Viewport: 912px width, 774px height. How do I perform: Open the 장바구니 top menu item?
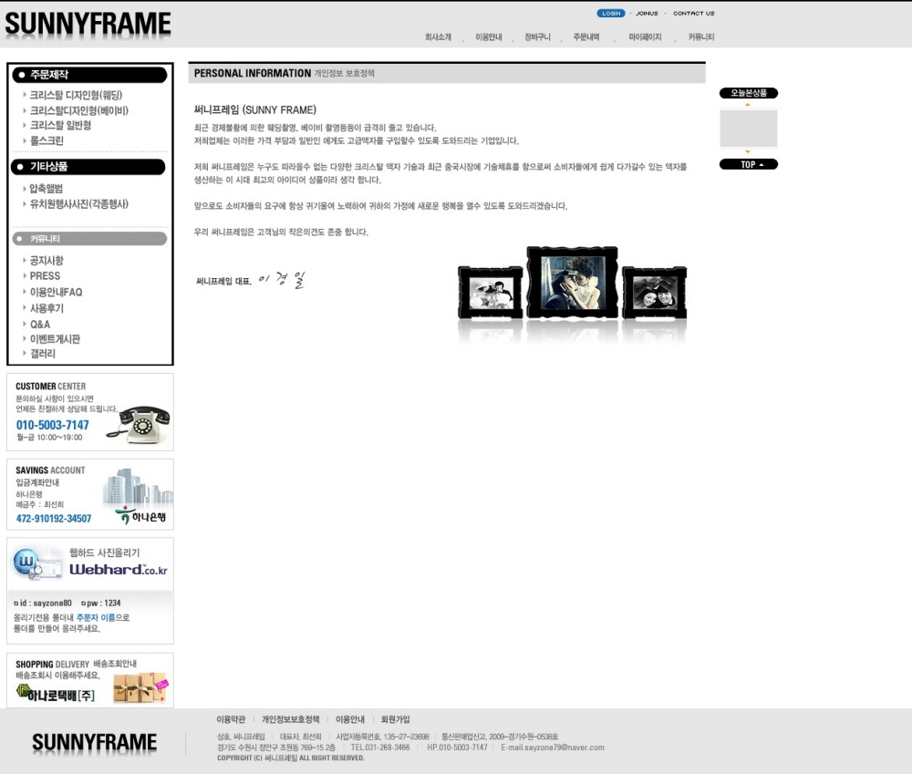click(x=537, y=37)
